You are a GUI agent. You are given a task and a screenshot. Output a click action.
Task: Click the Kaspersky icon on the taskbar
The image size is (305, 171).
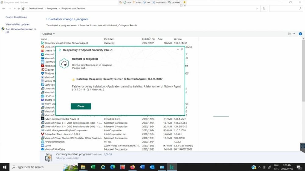pos(172,167)
